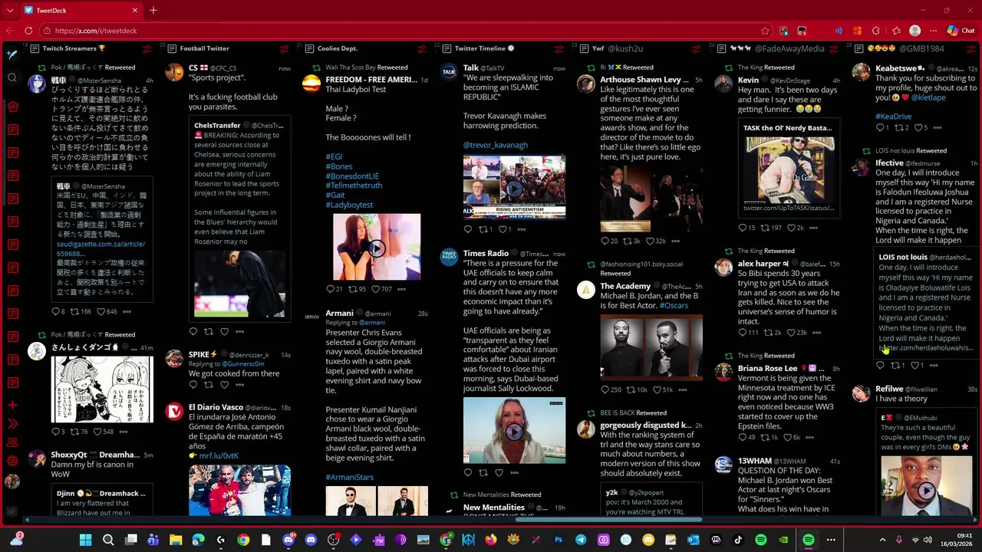Close the TweetDeck browser tab

(135, 10)
